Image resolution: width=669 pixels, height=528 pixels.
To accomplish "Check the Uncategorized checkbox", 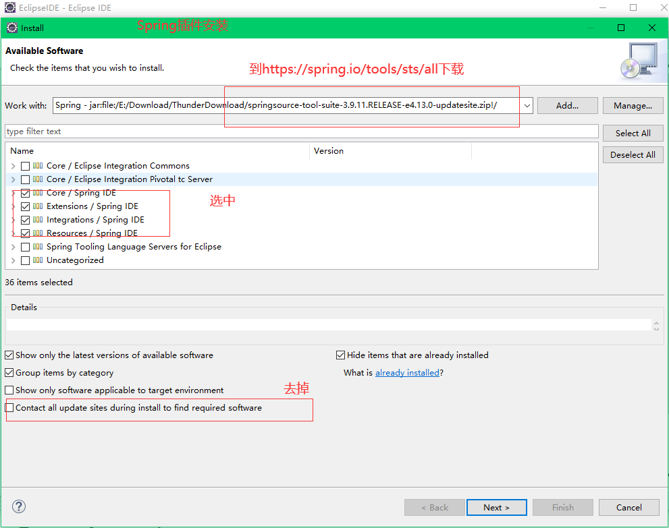I will 25,261.
